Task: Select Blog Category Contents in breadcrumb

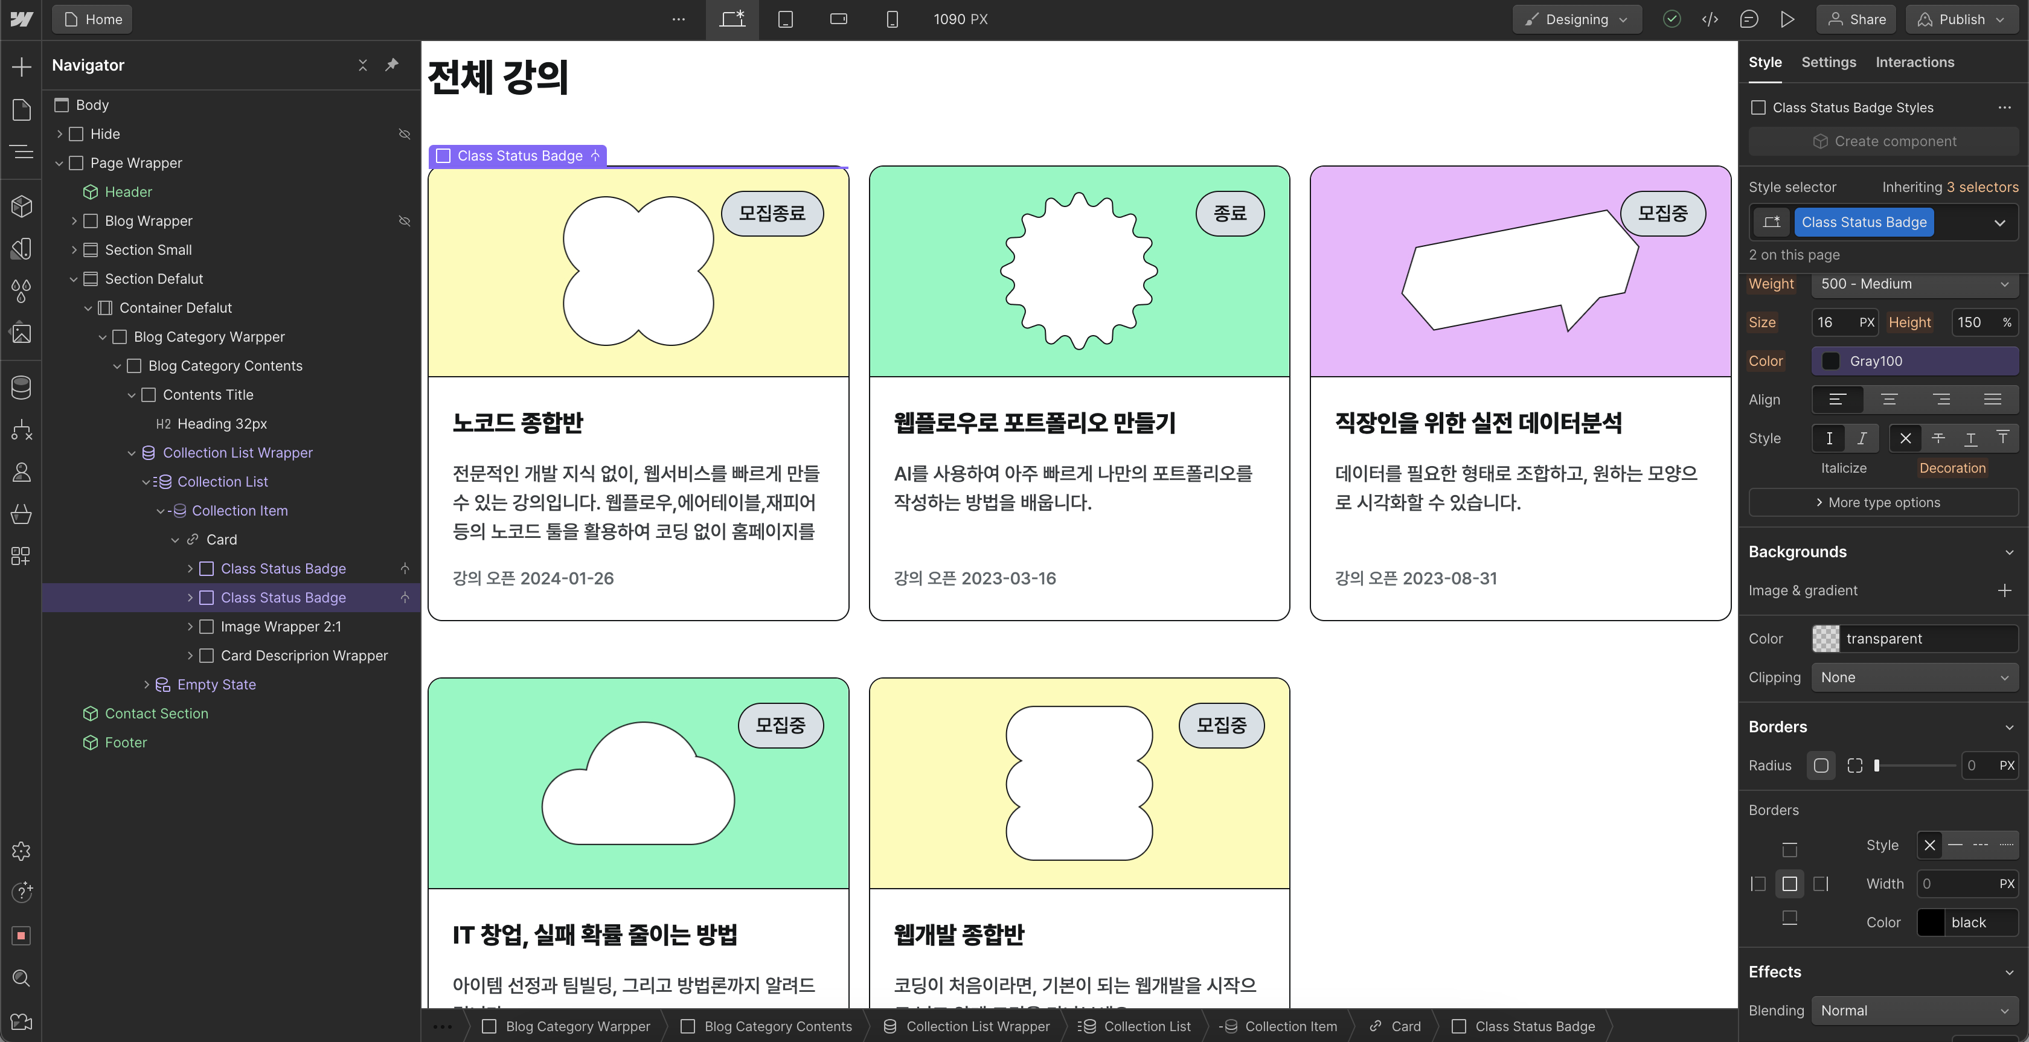Action: tap(766, 1026)
